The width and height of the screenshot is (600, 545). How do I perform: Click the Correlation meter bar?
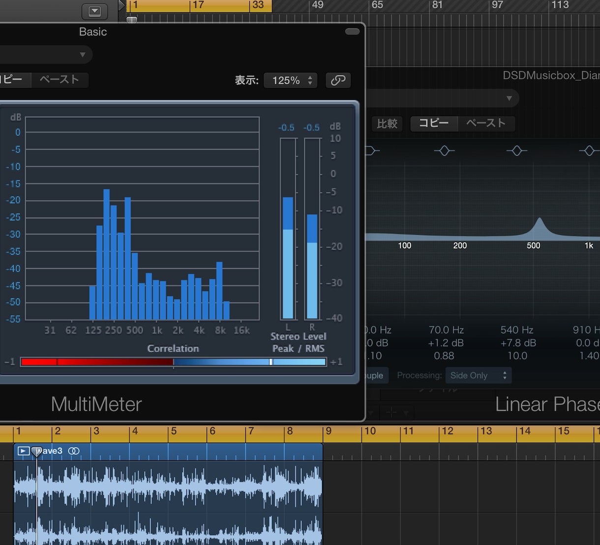[173, 362]
